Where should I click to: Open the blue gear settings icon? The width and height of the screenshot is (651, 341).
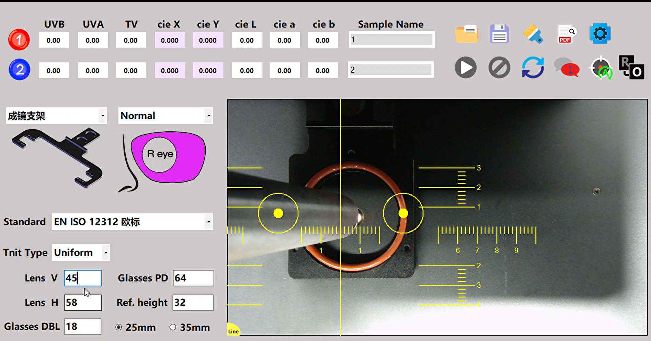coord(600,33)
